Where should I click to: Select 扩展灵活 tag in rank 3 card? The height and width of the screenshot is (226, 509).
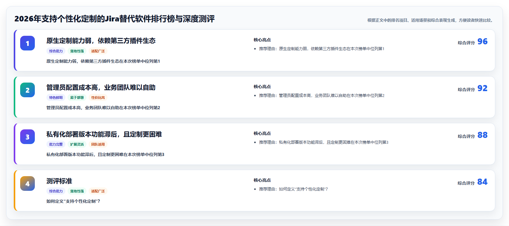tap(77, 144)
